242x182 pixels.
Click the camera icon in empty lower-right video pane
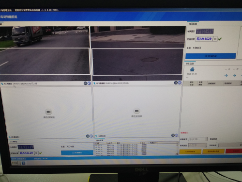pos(137,111)
